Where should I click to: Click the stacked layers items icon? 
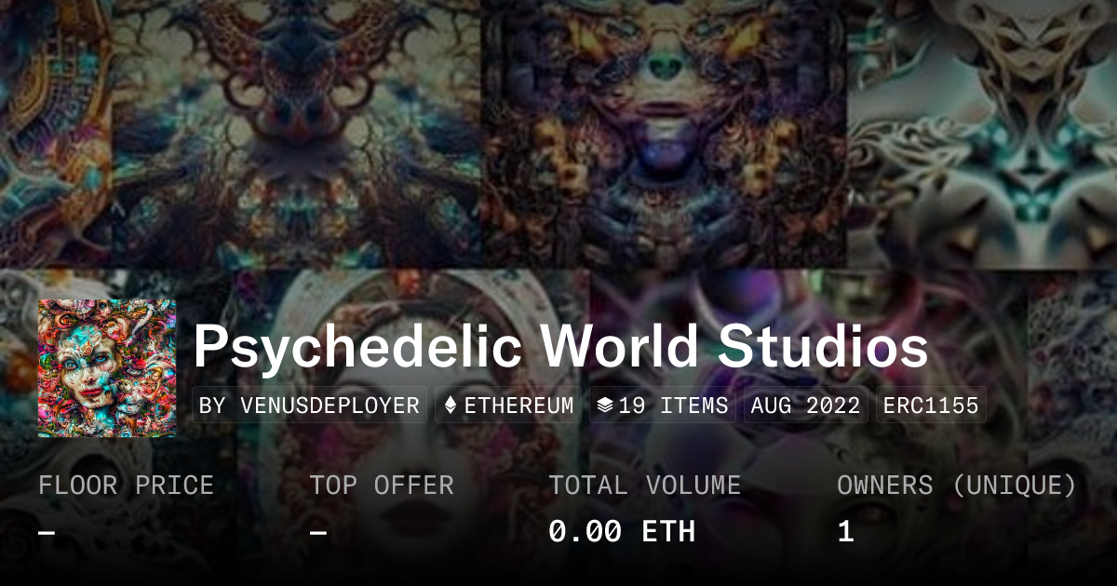click(x=604, y=406)
